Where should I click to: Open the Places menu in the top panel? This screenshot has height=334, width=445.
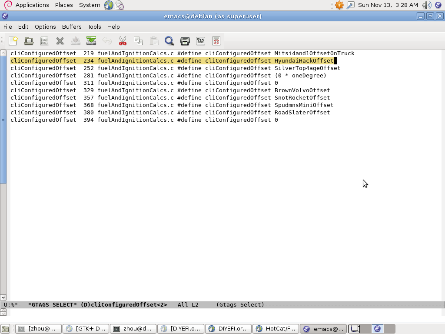click(x=64, y=5)
